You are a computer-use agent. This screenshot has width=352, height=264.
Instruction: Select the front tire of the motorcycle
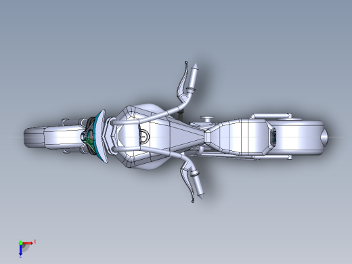(33, 137)
